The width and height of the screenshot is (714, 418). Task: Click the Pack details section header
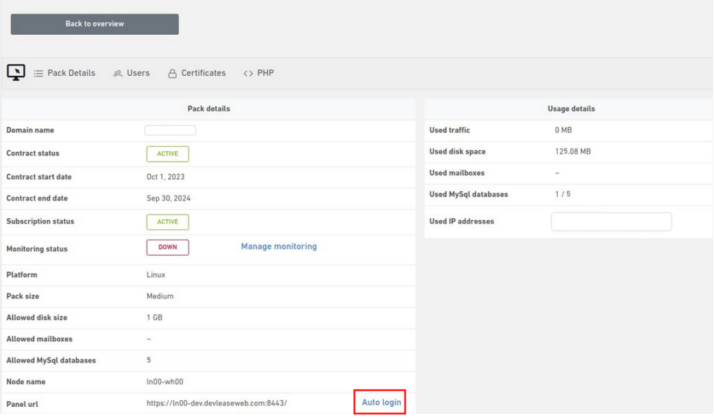point(208,109)
